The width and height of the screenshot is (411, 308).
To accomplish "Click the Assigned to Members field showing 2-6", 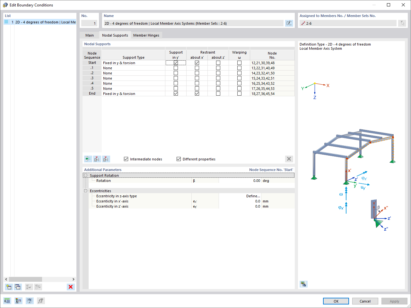I will (x=348, y=23).
